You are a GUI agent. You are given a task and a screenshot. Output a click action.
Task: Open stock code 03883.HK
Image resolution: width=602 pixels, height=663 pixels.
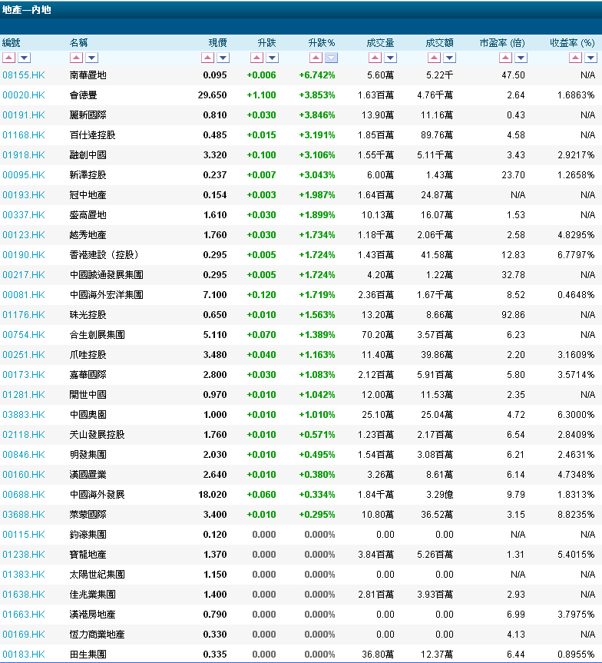pyautogui.click(x=24, y=415)
